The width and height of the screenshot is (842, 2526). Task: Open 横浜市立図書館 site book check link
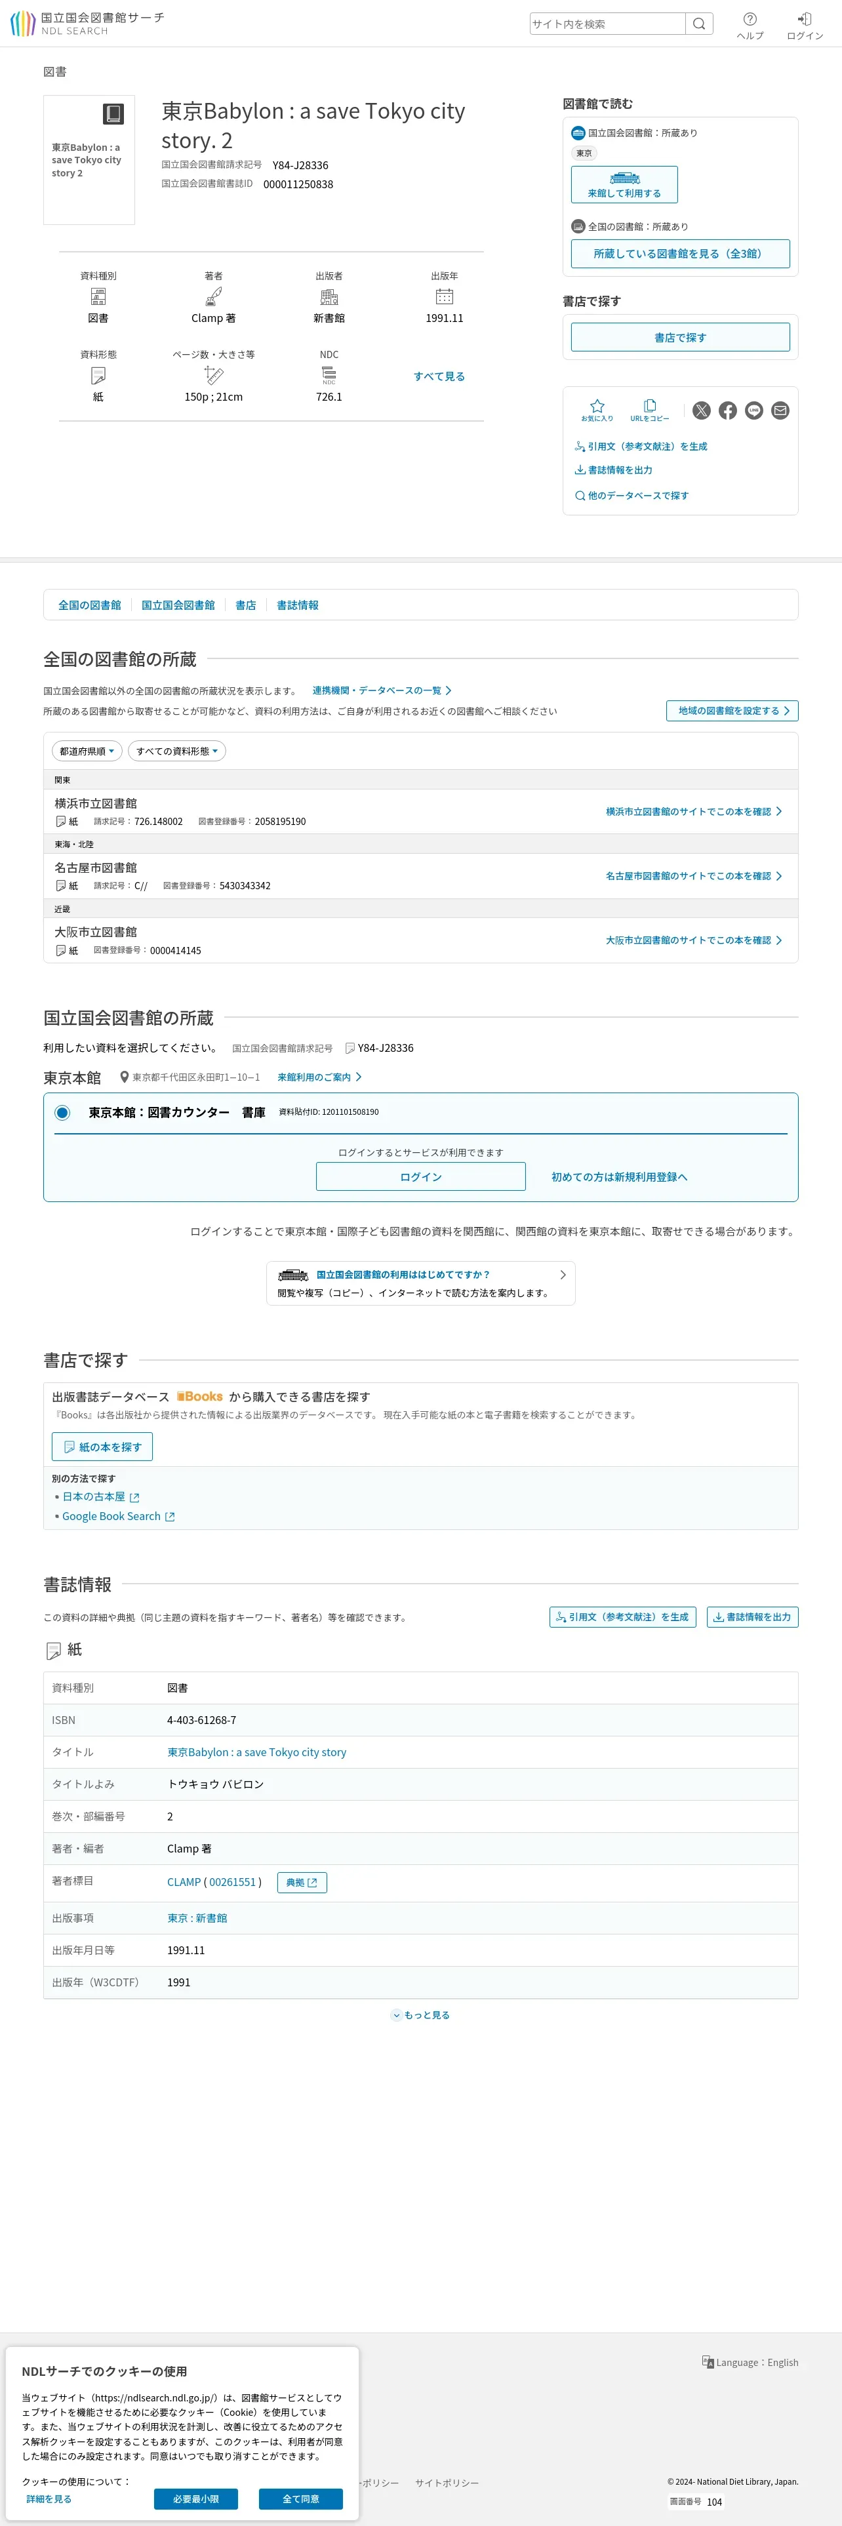click(x=694, y=812)
